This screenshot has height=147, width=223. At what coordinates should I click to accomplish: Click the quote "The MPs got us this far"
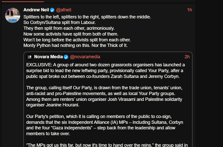coord(107,145)
